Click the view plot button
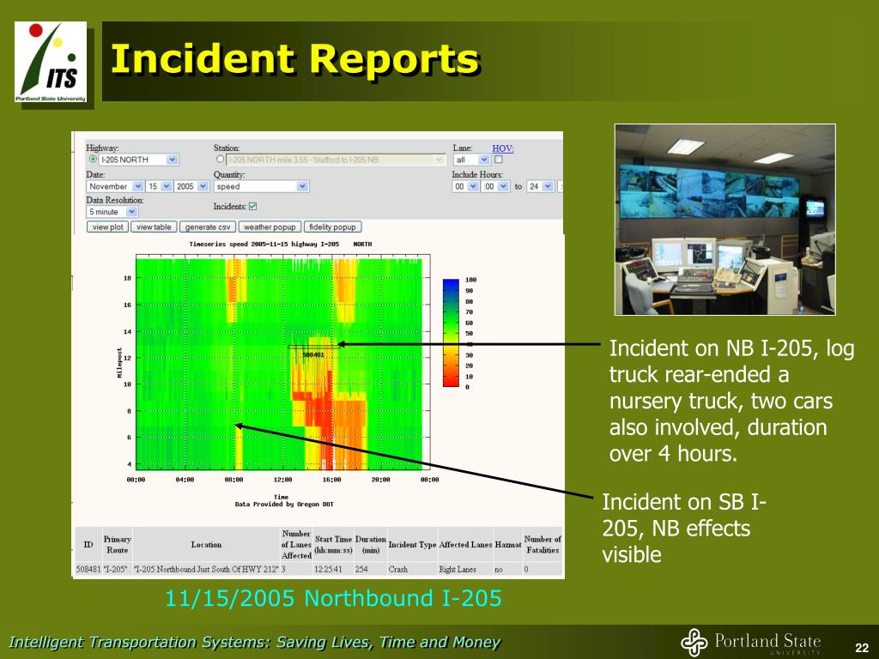 click(107, 227)
